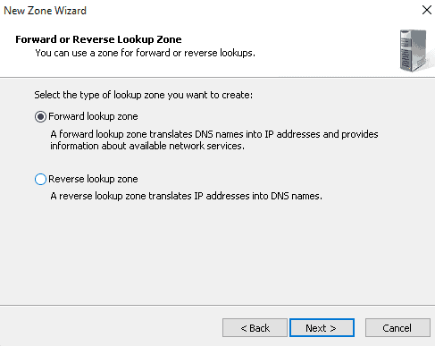Viewport: 435px width, 346px height.
Task: Cancel the New Zone Wizard
Action: (397, 328)
